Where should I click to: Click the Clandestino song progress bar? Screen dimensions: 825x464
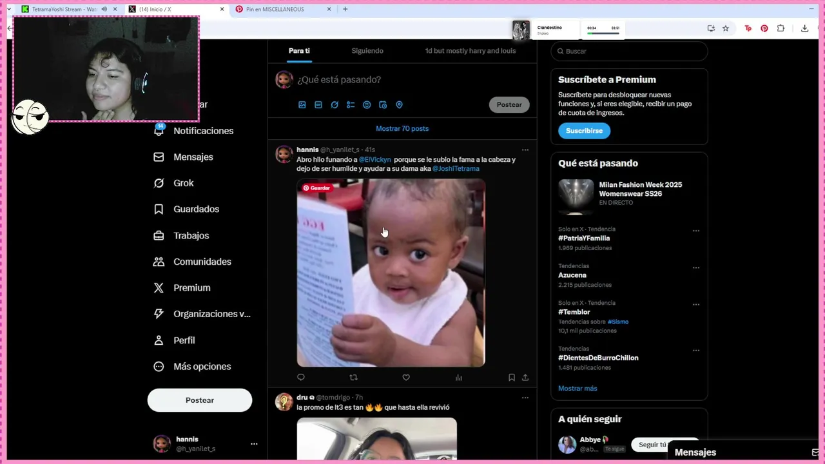click(603, 34)
